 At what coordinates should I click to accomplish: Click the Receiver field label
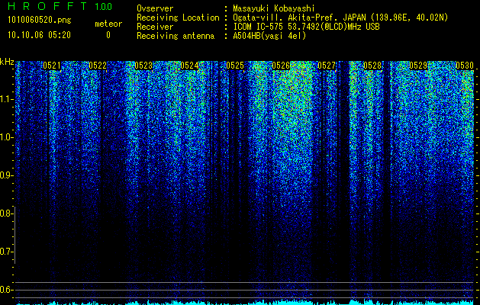tap(155, 27)
